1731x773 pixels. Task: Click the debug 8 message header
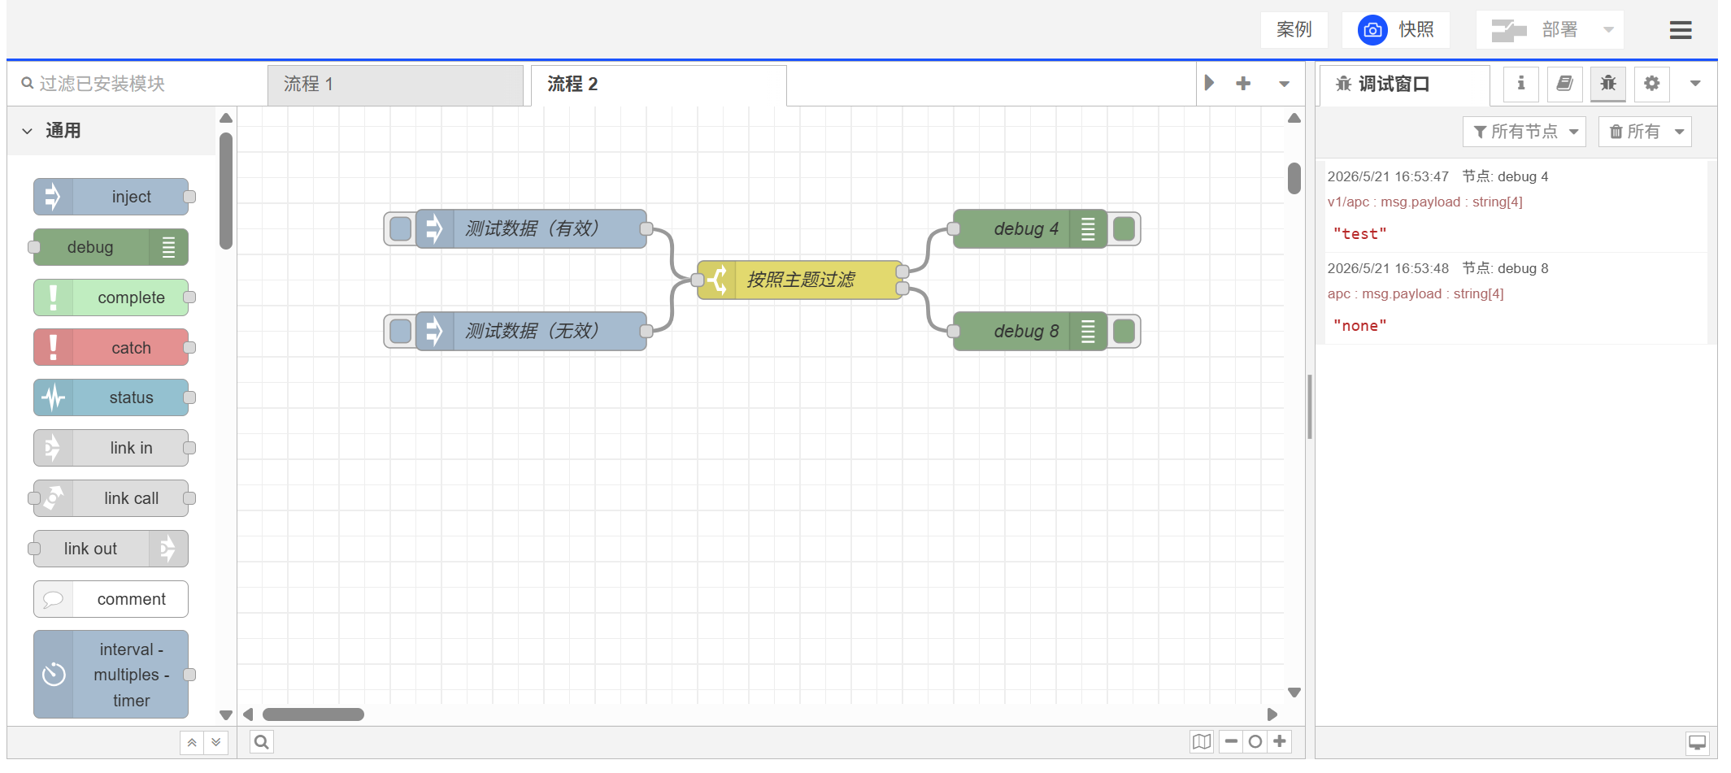pos(1437,268)
